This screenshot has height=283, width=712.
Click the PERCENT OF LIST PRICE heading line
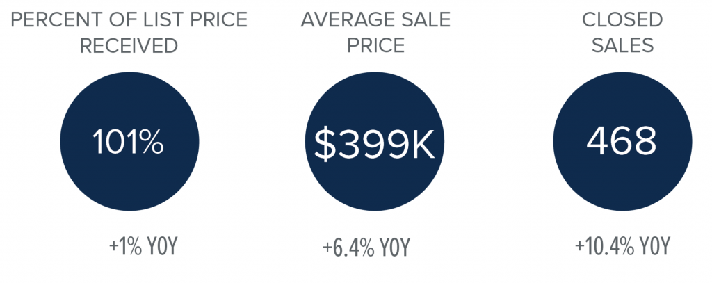coord(129,20)
